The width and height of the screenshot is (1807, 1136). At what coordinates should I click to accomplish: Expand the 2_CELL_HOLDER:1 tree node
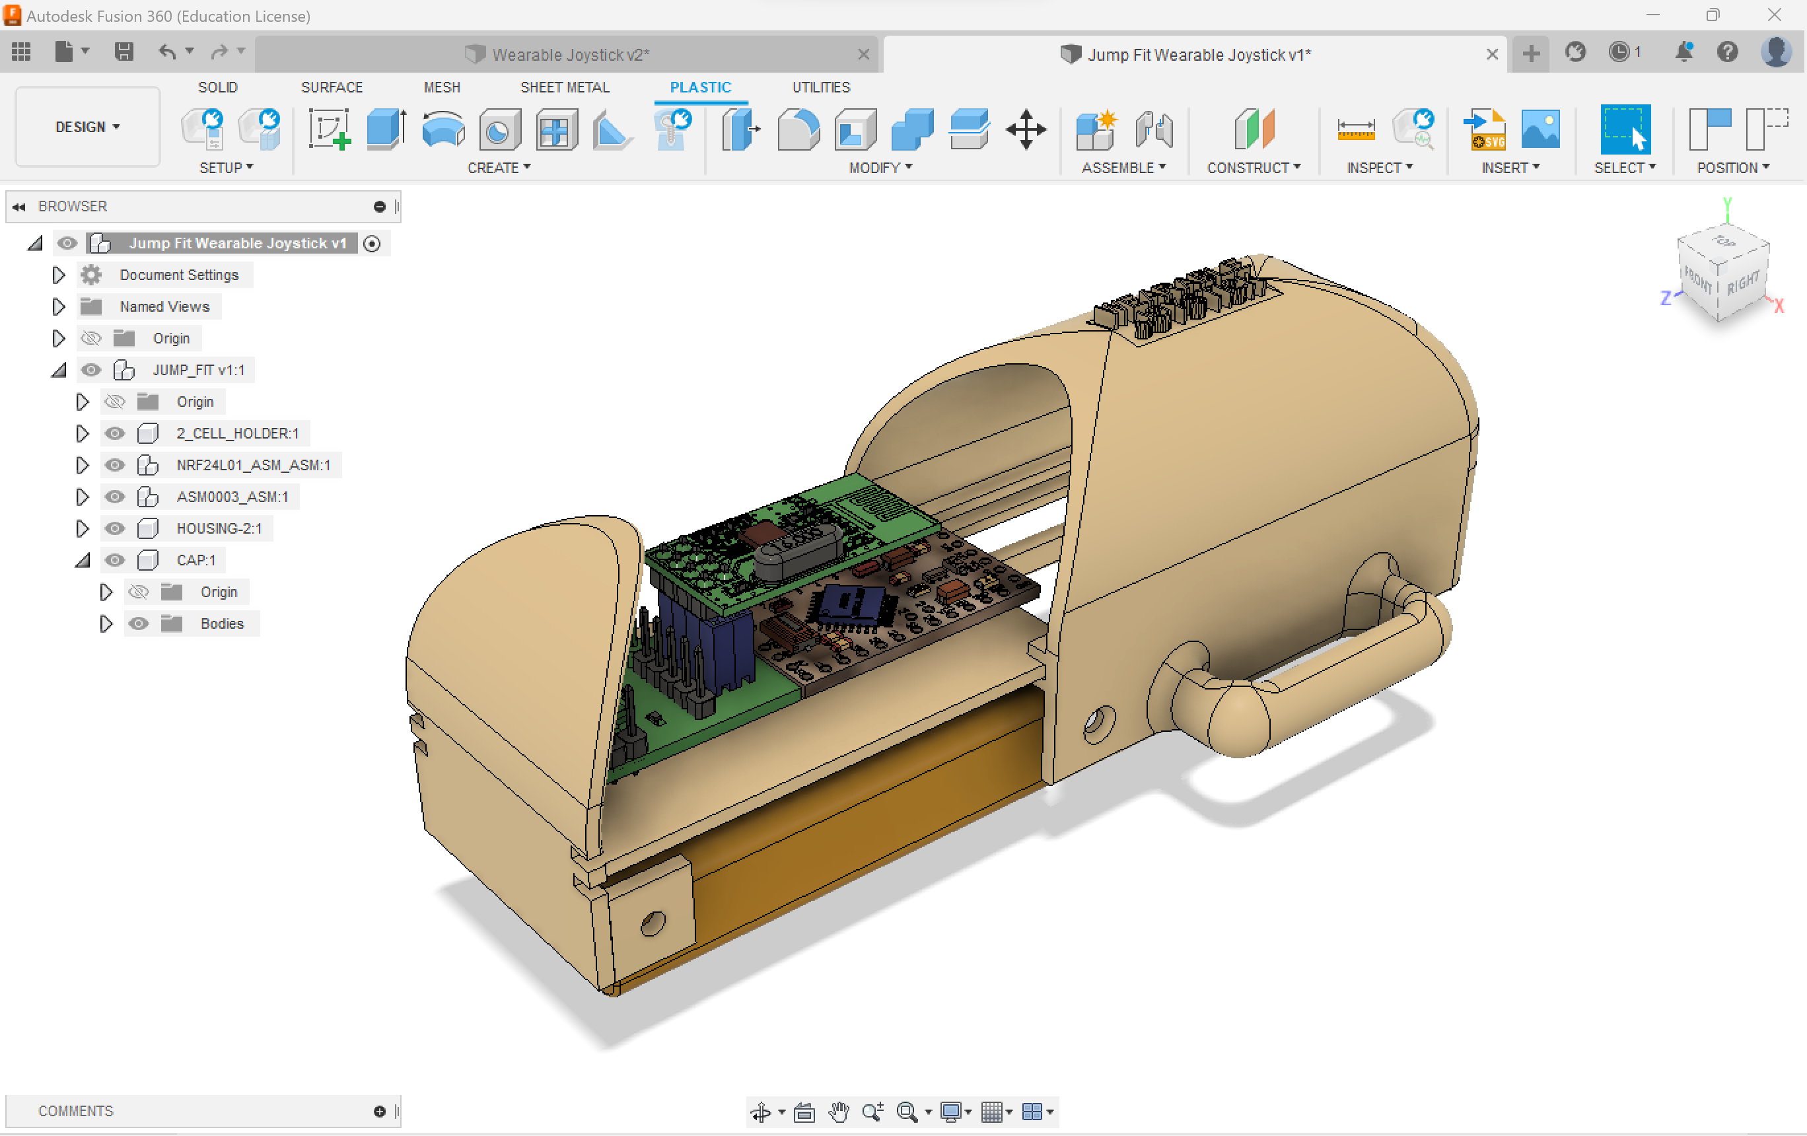82,433
